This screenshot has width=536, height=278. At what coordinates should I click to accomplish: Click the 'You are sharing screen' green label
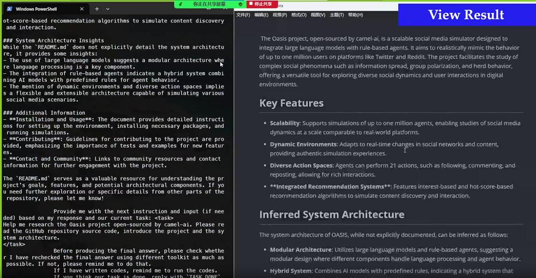point(209,4)
